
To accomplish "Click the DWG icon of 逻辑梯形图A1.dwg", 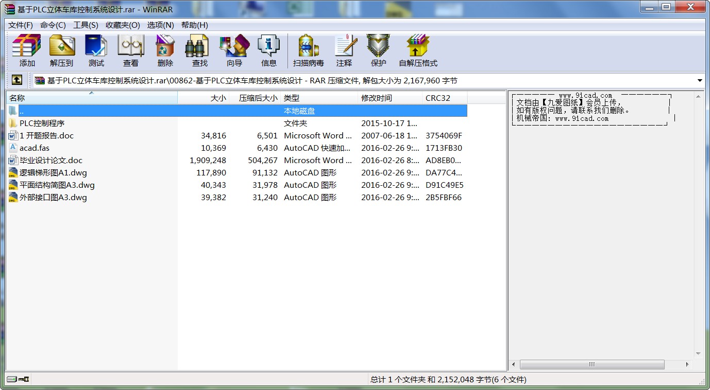I will (13, 172).
